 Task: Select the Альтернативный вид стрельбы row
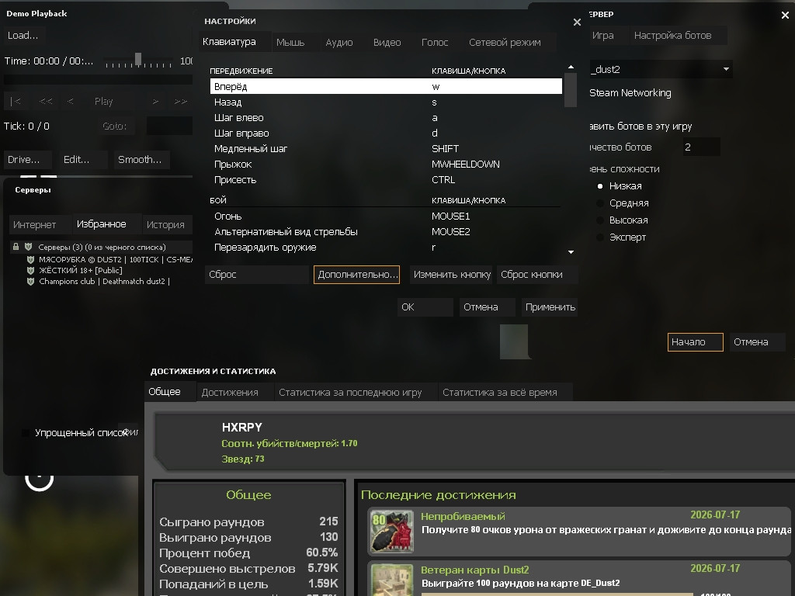[x=386, y=231]
